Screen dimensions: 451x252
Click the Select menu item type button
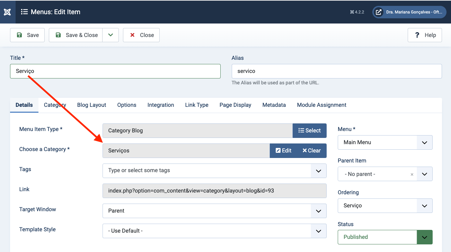(309, 130)
